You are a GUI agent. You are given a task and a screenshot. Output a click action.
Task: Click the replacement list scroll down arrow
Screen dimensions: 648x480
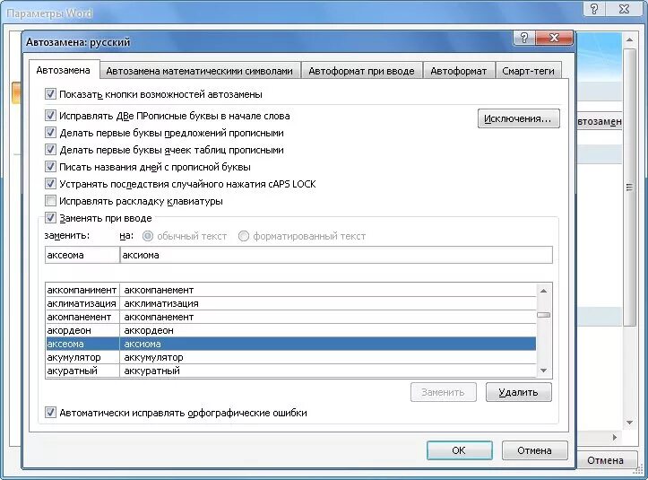(543, 371)
